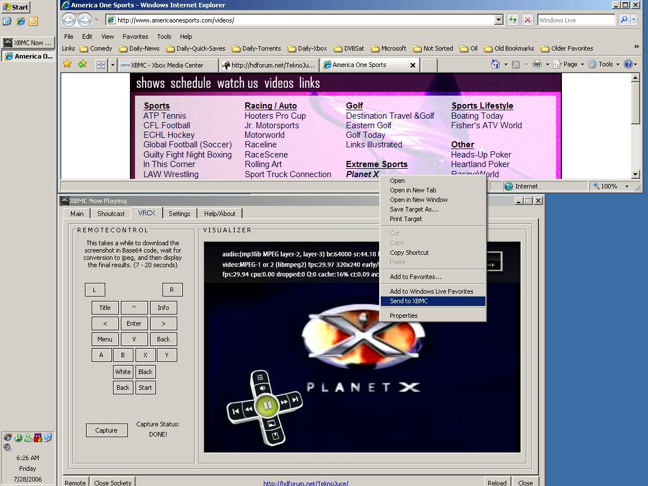Switch to the Shoutcast tab
The height and width of the screenshot is (486, 648).
click(111, 214)
